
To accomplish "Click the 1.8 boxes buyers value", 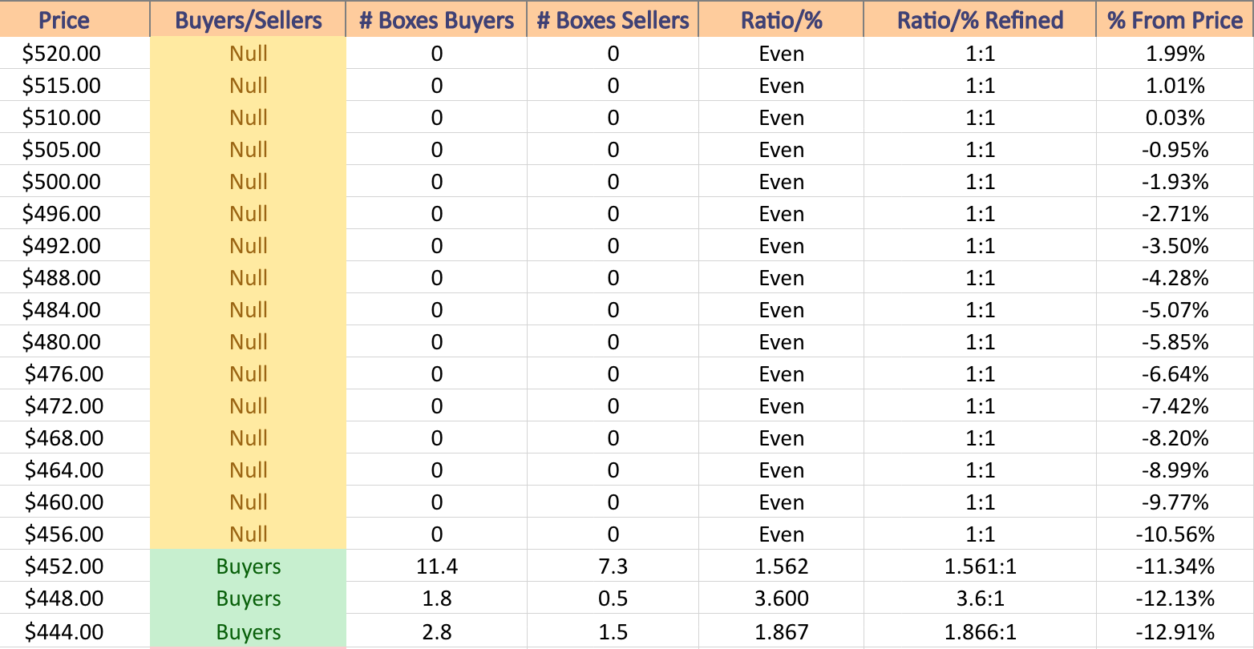I will [x=436, y=599].
